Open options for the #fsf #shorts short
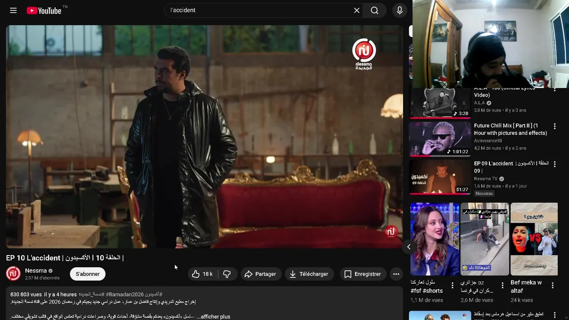Screen dimensions: 569x320 click(453, 285)
